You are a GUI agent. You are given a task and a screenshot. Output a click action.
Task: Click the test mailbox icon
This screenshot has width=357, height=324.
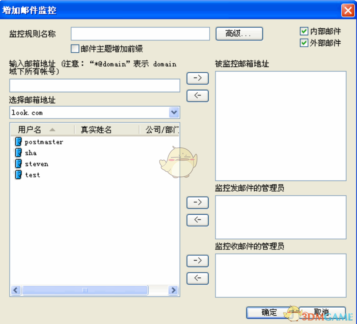pyautogui.click(x=18, y=175)
